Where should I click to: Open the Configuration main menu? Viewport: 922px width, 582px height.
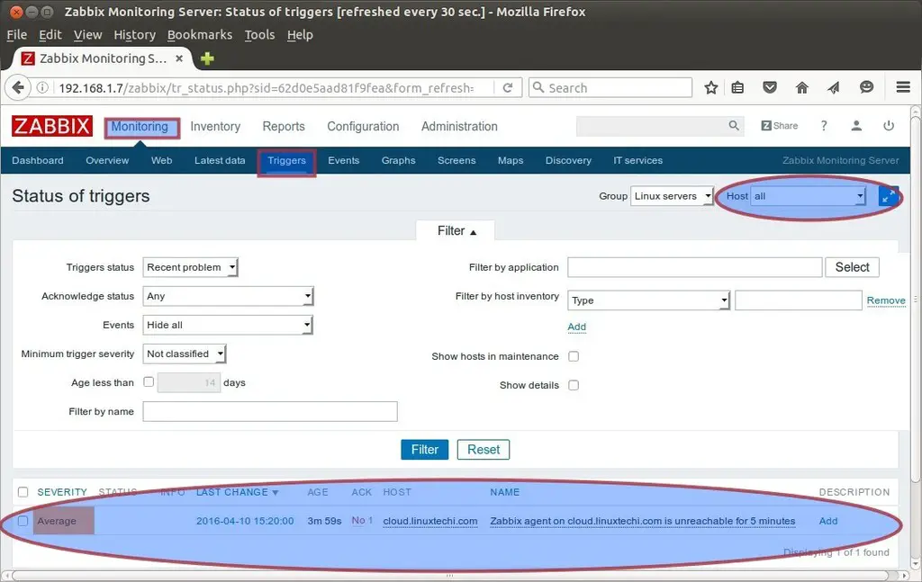point(363,126)
